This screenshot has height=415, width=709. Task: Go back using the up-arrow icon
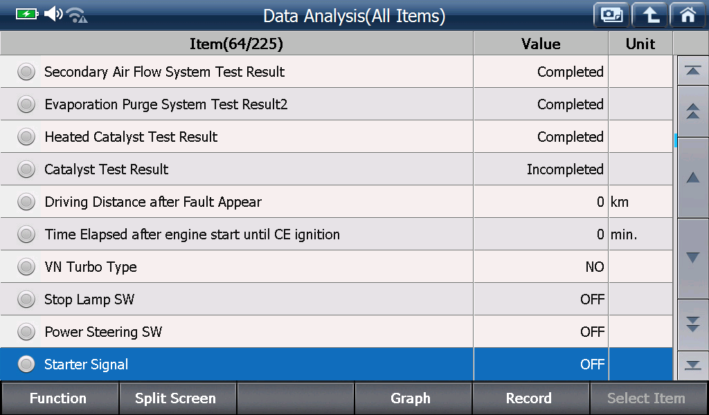click(x=649, y=15)
